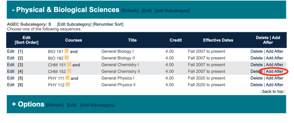The image size is (294, 123).
Task: Click the orange icon beside CHM 152
Action: point(69,71)
